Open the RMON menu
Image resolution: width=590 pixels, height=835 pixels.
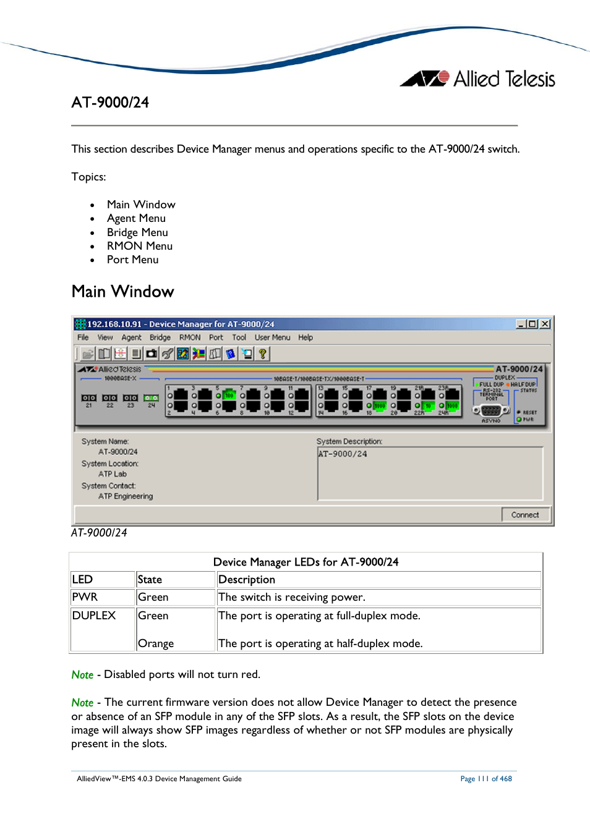[x=190, y=337]
